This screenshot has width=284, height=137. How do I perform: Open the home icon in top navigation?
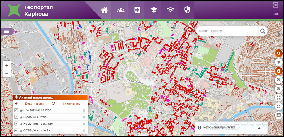[104, 10]
